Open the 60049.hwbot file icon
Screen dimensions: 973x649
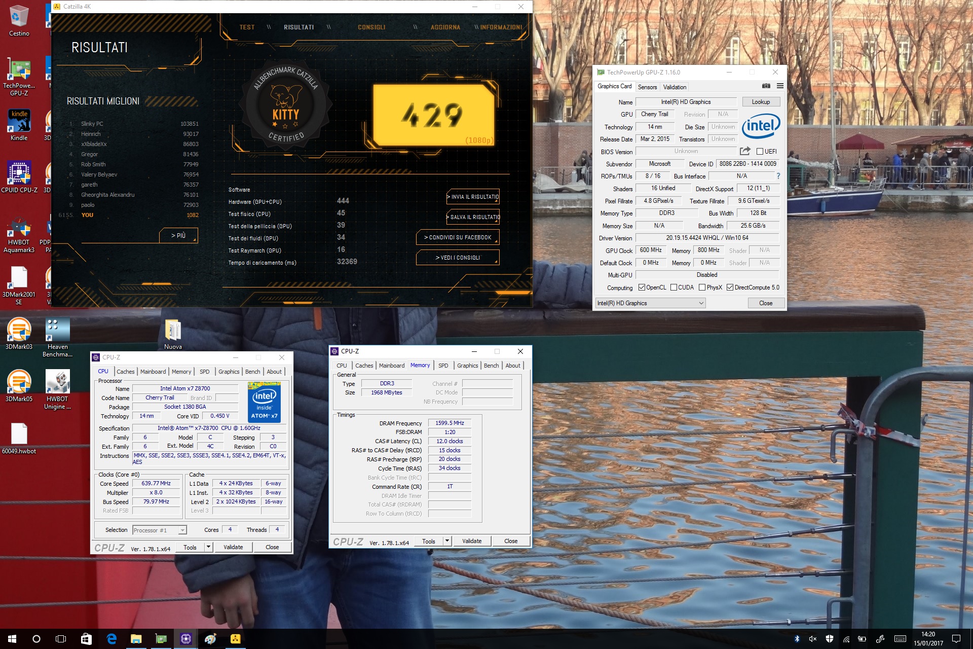(x=19, y=439)
